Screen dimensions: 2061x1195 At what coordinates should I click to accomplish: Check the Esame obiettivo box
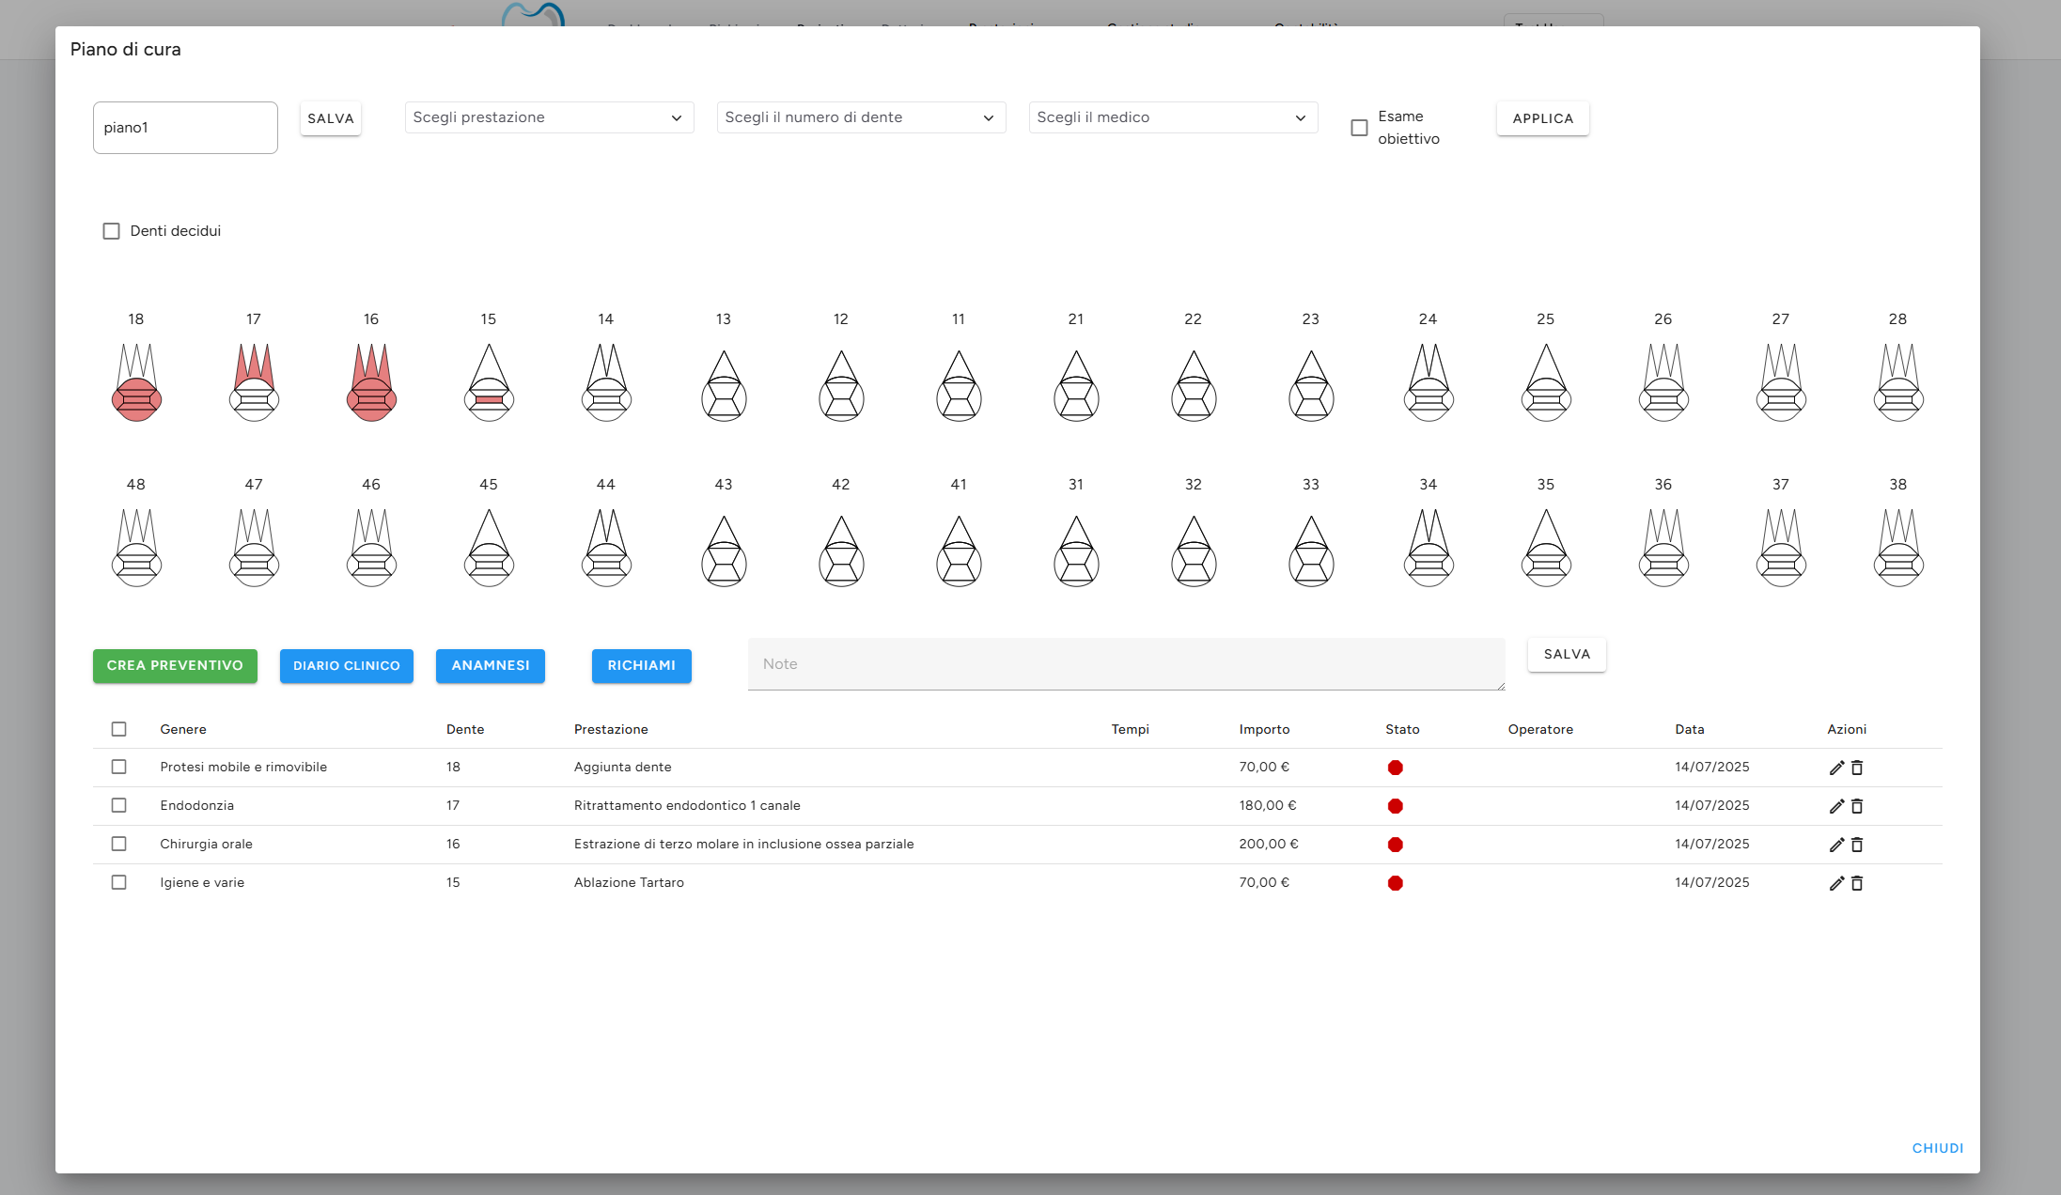[1359, 128]
